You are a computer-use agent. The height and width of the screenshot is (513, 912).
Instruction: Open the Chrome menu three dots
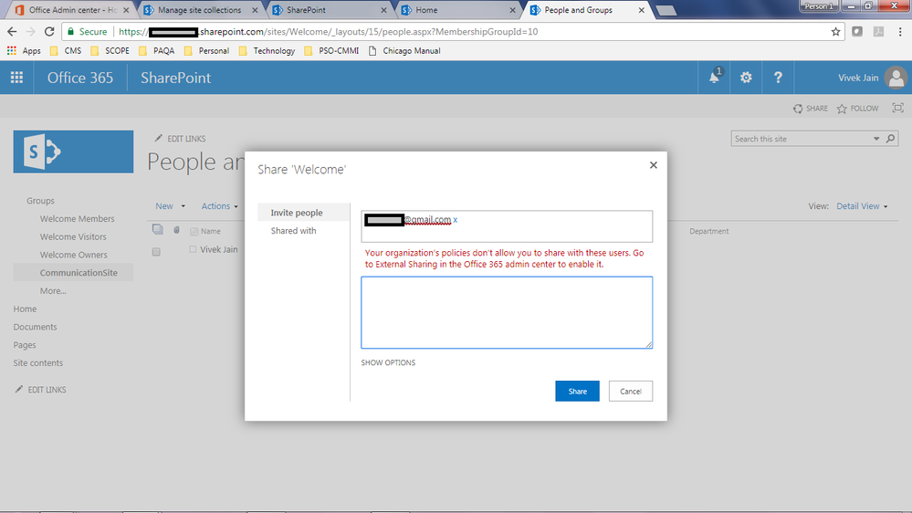coord(900,31)
